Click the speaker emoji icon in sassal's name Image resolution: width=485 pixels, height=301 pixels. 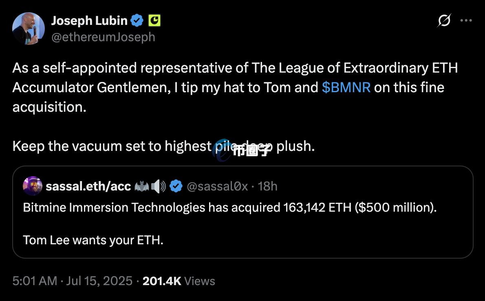(158, 186)
